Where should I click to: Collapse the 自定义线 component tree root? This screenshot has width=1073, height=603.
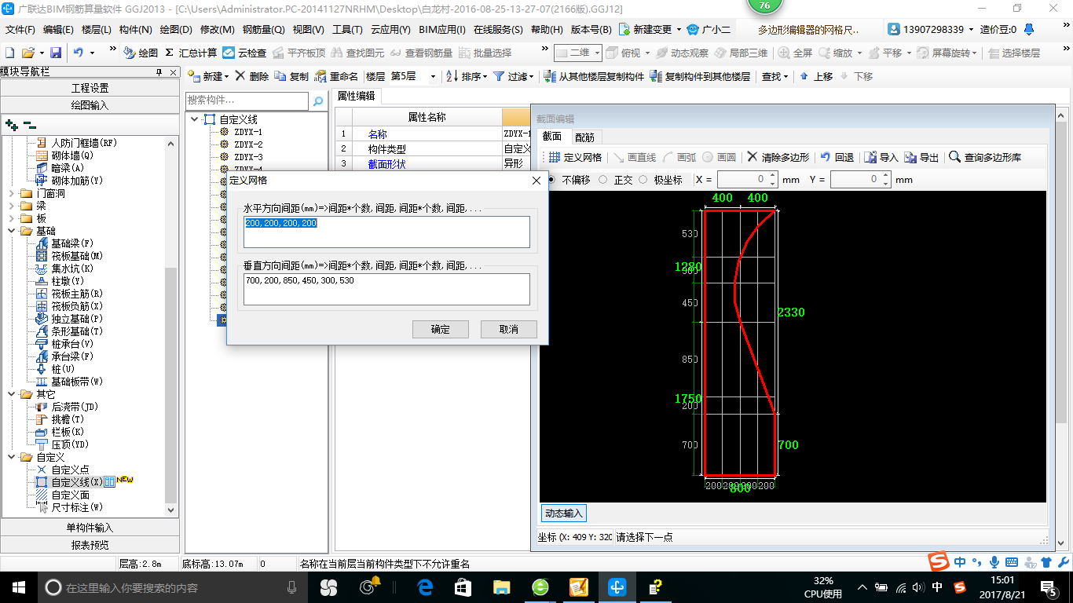(x=194, y=119)
